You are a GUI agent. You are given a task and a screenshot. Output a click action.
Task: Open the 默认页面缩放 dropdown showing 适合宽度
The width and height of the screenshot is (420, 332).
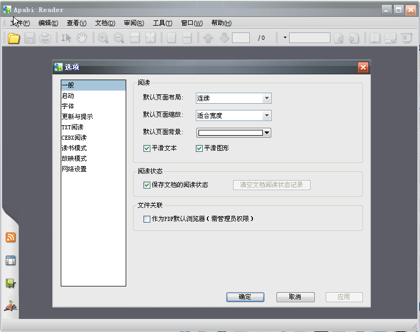(234, 115)
